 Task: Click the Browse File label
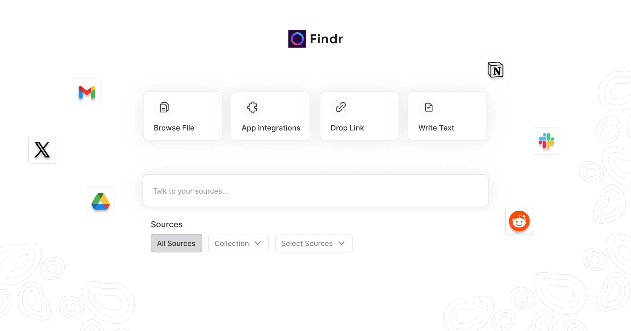pyautogui.click(x=174, y=128)
